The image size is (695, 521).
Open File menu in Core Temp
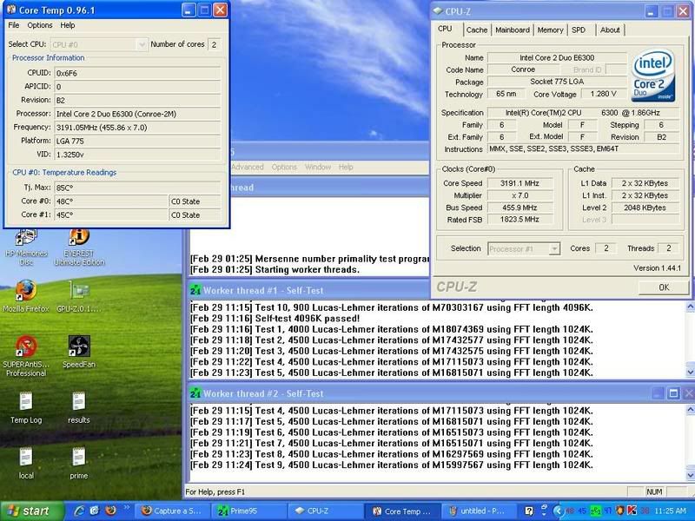pyautogui.click(x=14, y=25)
